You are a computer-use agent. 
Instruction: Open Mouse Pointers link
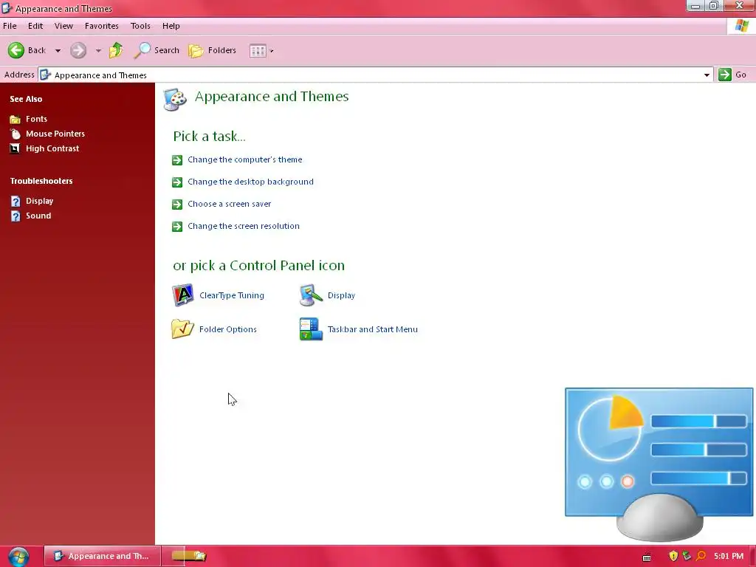(x=55, y=134)
